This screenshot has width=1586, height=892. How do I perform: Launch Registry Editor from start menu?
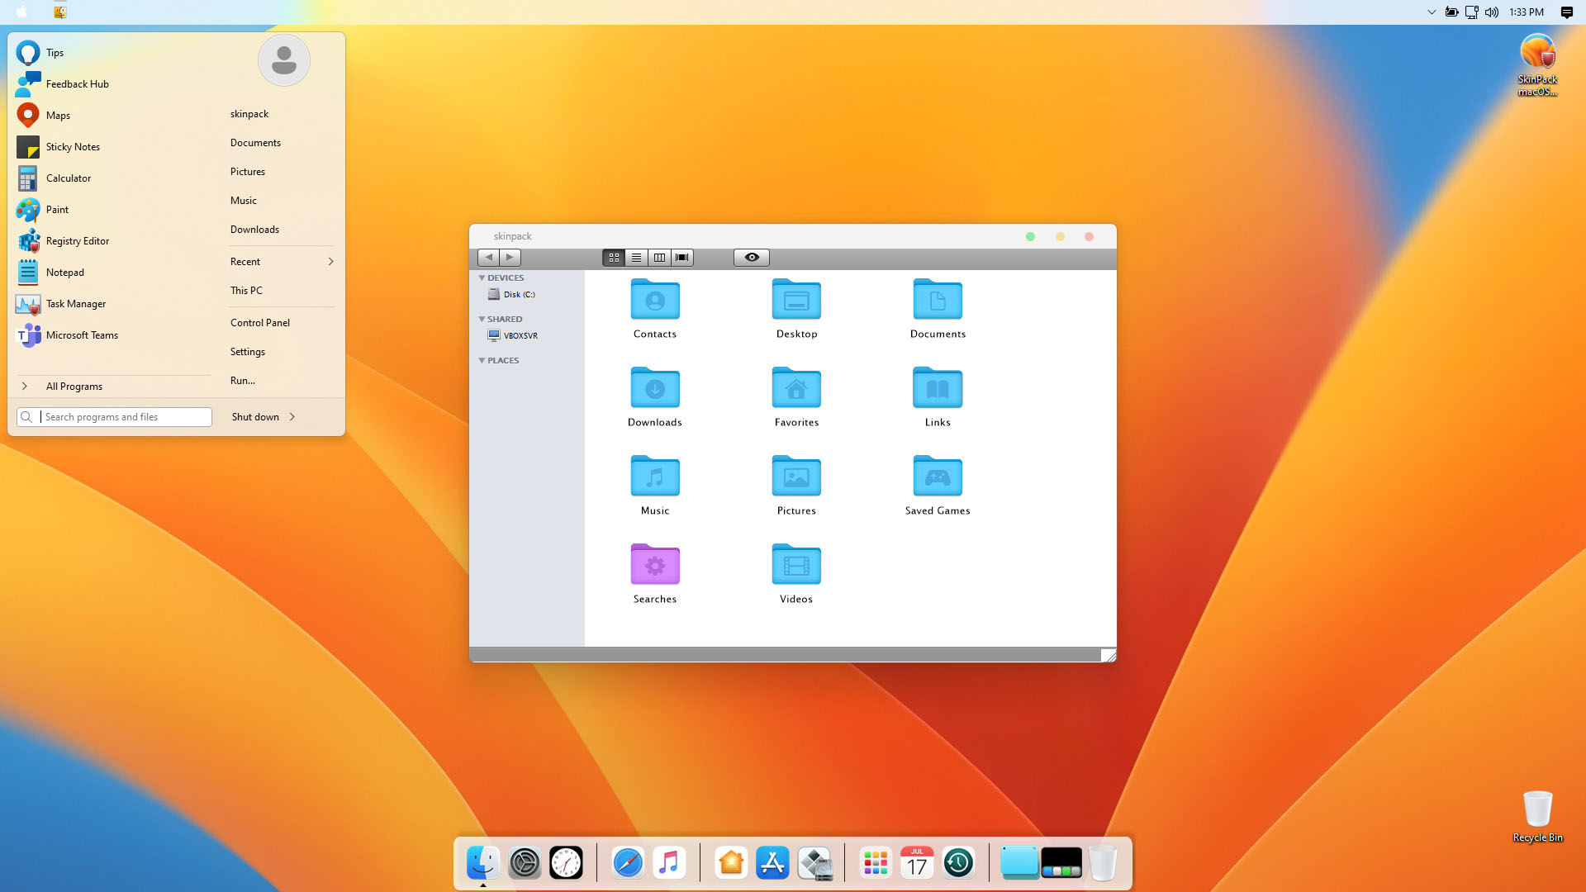coord(78,241)
